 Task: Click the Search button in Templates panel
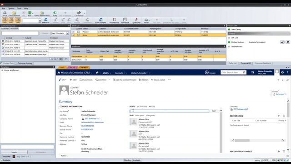point(14,152)
